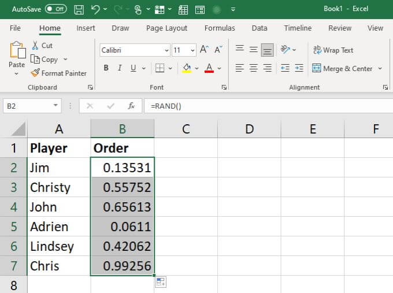Open the Underline style dropdown
Viewport: 393px width, 293px height.
tap(144, 68)
